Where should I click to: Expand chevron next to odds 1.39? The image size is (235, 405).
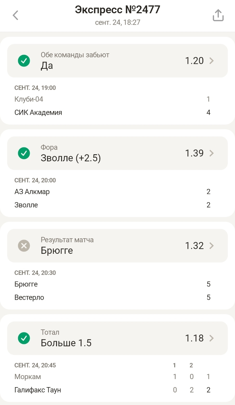(212, 153)
